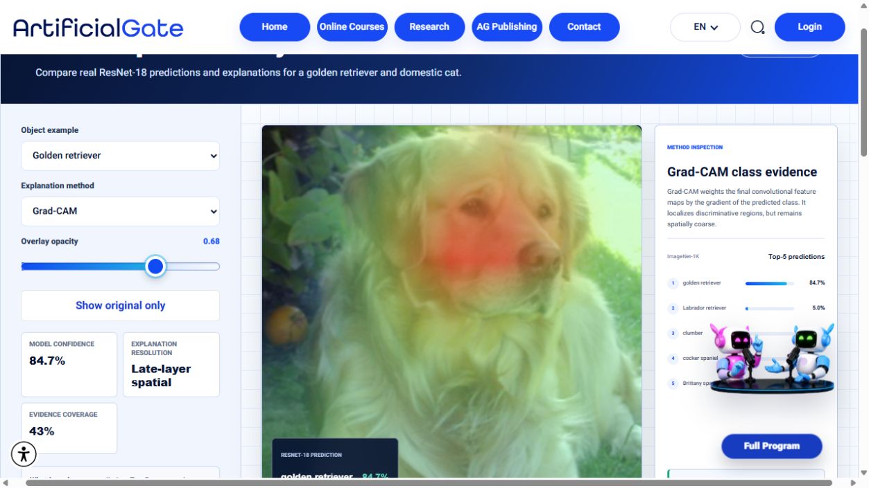
Task: Click Show original only button
Action: click(120, 305)
